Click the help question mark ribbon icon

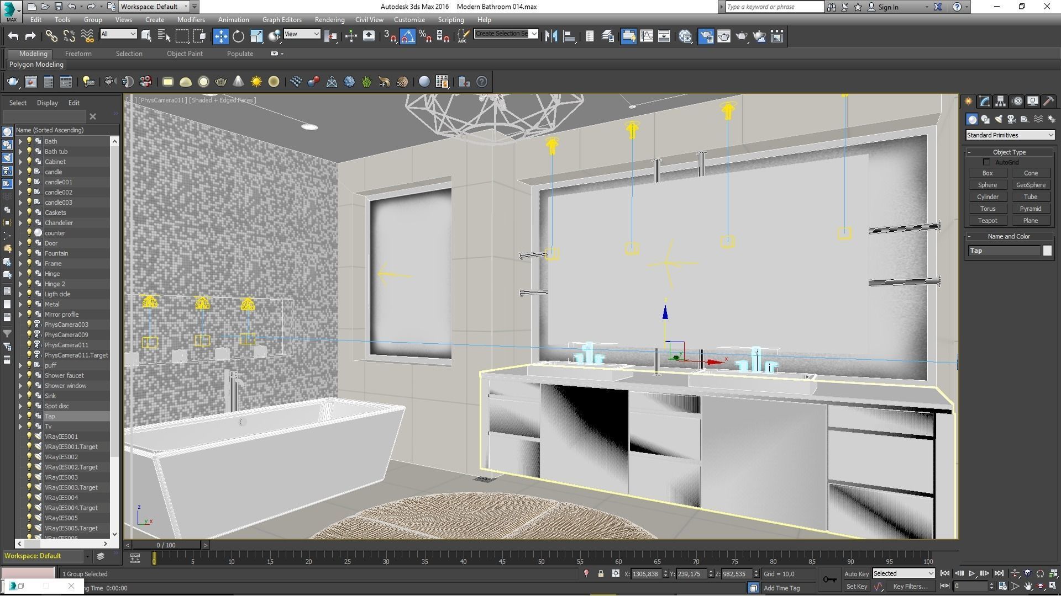point(482,82)
